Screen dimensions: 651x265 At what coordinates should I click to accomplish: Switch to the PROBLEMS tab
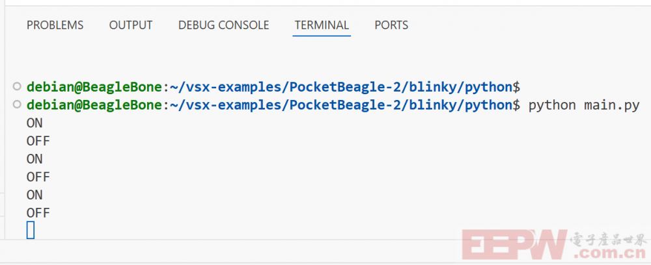point(55,25)
